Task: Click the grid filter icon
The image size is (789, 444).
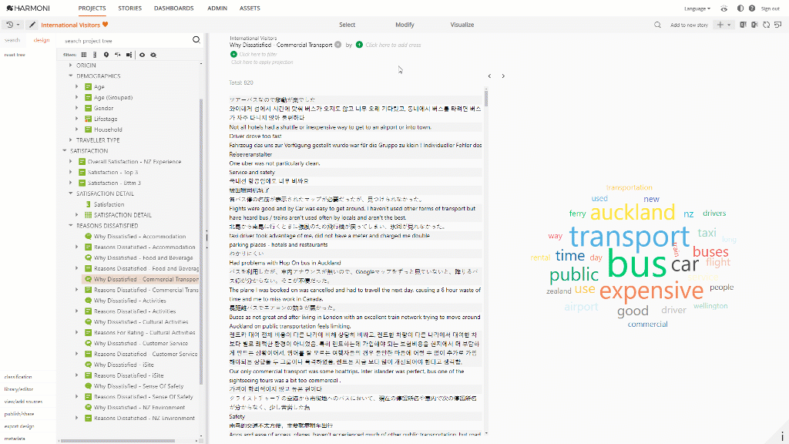Action: click(84, 55)
